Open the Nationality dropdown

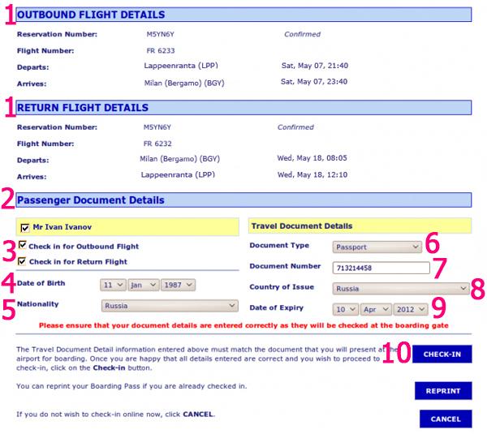pyautogui.click(x=170, y=306)
